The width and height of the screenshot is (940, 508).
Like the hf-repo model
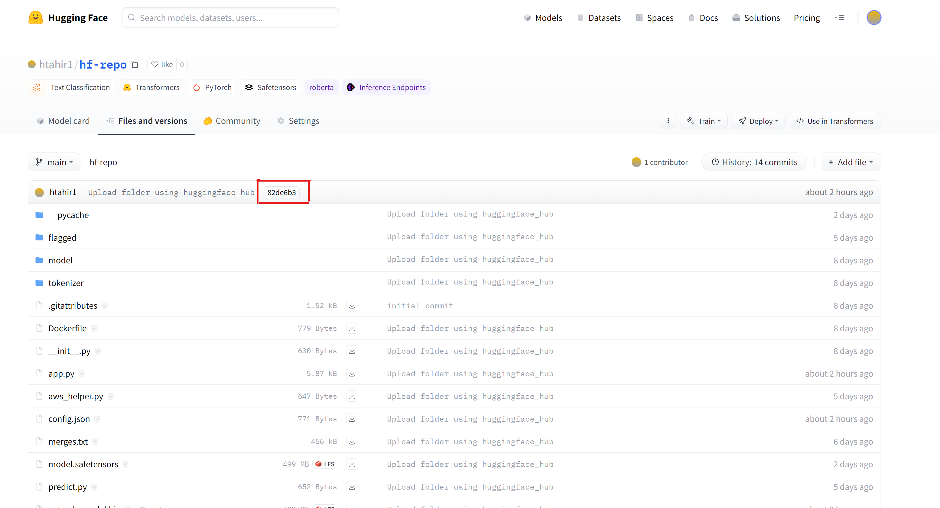coord(162,65)
